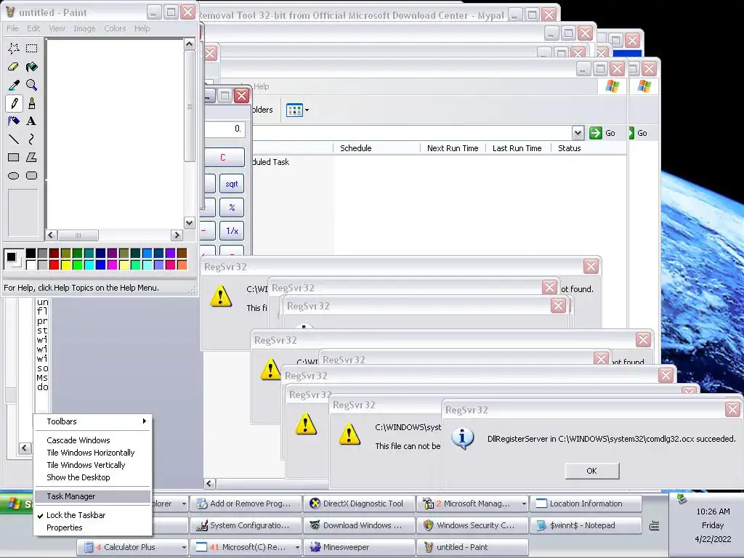Click Paint canvas vertical scrollbar down arrow
The image size is (744, 558).
pyautogui.click(x=190, y=222)
